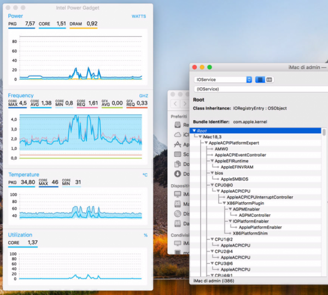Viewport: 328px width, 295px height.
Task: Click the Finder forward navigation arrow
Action: [185, 103]
